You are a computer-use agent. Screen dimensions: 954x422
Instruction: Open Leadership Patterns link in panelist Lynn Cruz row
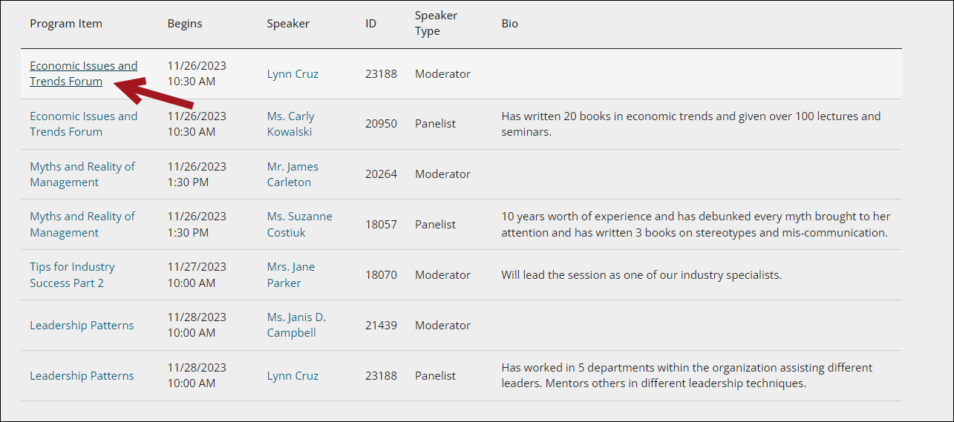82,375
